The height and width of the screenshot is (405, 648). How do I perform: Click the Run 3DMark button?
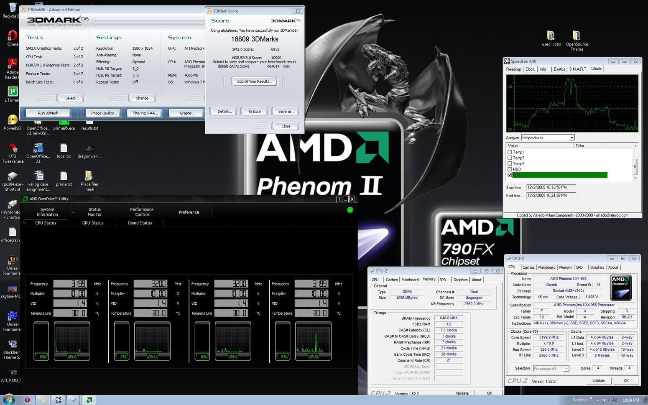[48, 113]
